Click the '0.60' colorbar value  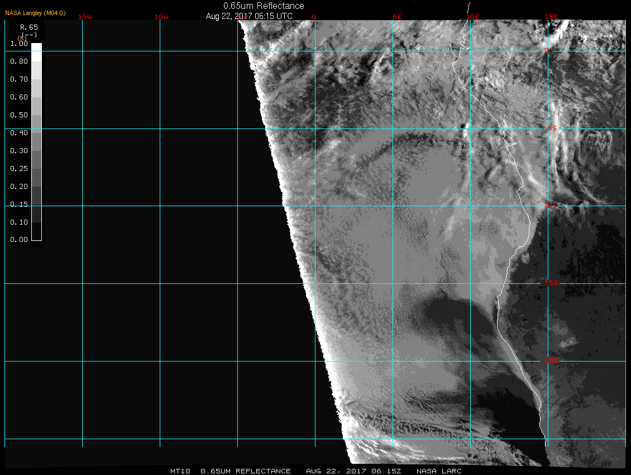click(x=19, y=97)
